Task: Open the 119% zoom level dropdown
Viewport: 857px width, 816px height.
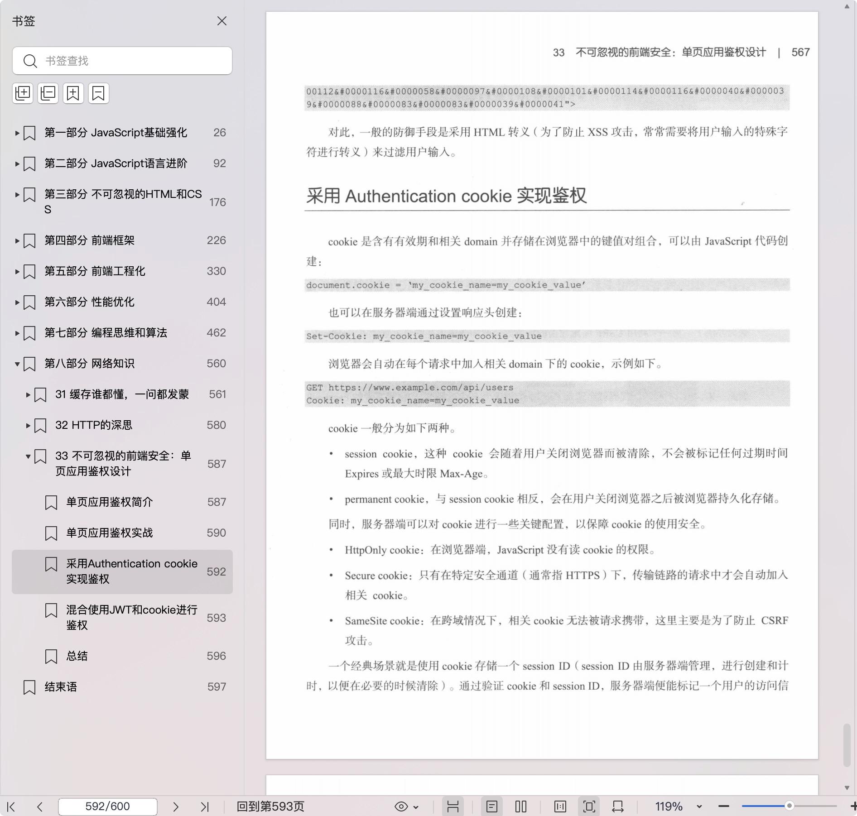Action: point(699,806)
